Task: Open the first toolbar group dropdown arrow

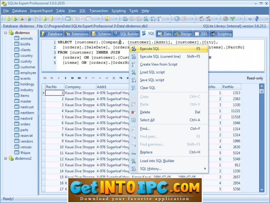Action: [x=59, y=19]
